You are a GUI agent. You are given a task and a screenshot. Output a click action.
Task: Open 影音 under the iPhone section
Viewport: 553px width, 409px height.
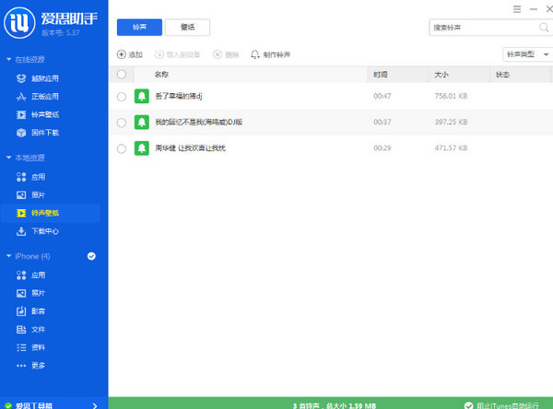point(38,310)
